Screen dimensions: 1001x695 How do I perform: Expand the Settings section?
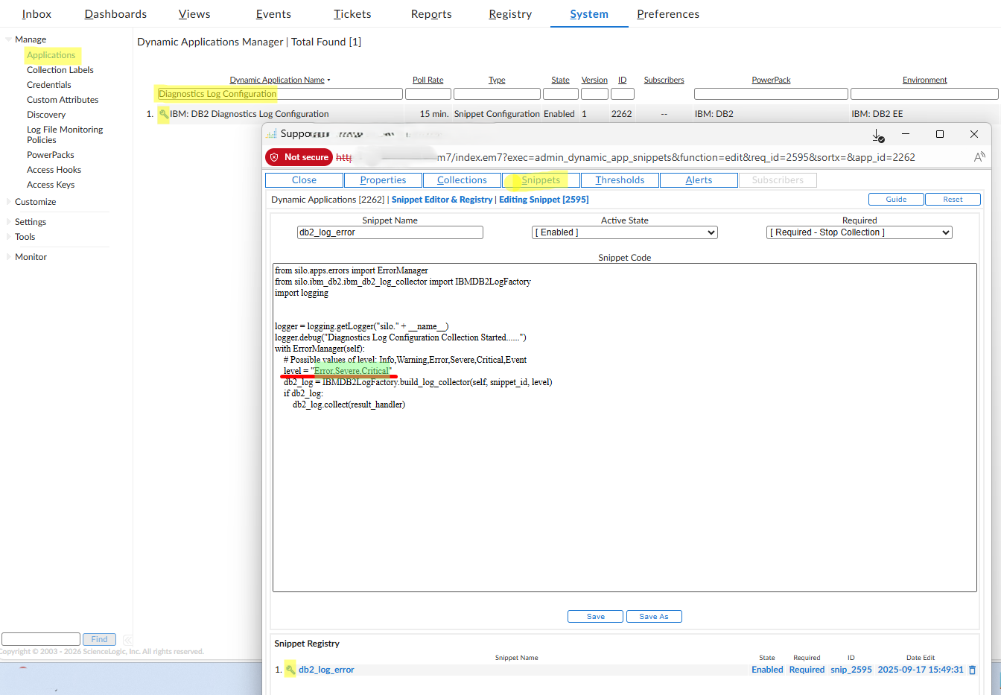[x=8, y=222]
